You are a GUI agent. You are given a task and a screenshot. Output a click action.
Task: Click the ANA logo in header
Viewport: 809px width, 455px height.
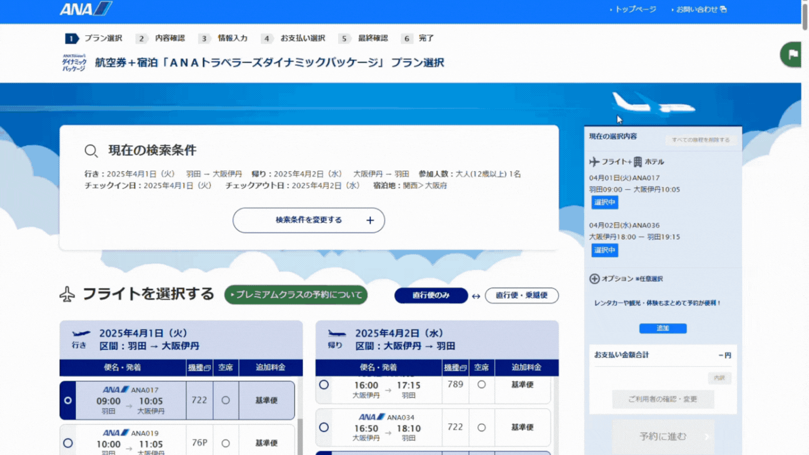[85, 9]
